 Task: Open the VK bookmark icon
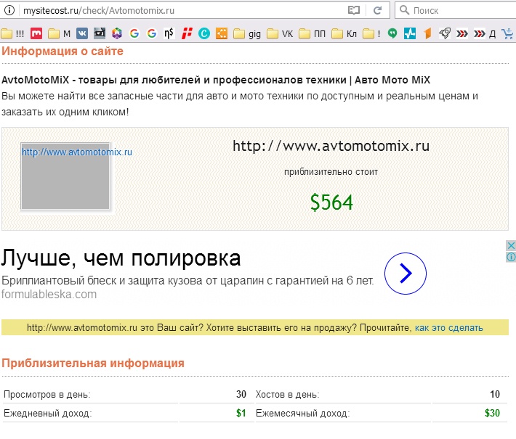(82, 33)
